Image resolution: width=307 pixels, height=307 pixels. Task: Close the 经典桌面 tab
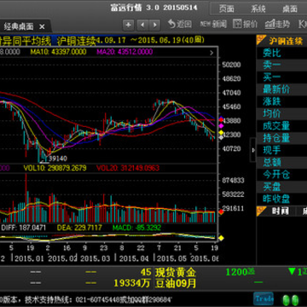(x=42, y=26)
